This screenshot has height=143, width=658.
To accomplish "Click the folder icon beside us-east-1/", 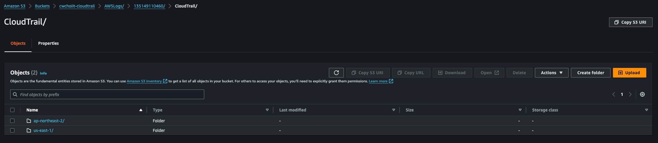I will pyautogui.click(x=29, y=130).
